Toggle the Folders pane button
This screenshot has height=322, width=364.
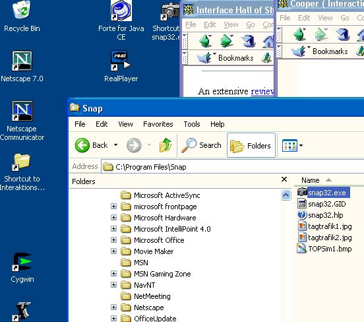click(x=251, y=145)
